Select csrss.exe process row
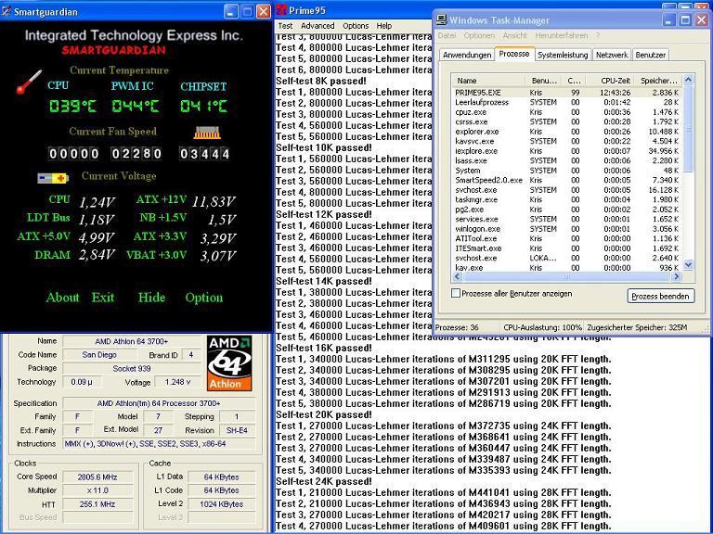Viewport: 713px width, 534px height. pyautogui.click(x=567, y=121)
